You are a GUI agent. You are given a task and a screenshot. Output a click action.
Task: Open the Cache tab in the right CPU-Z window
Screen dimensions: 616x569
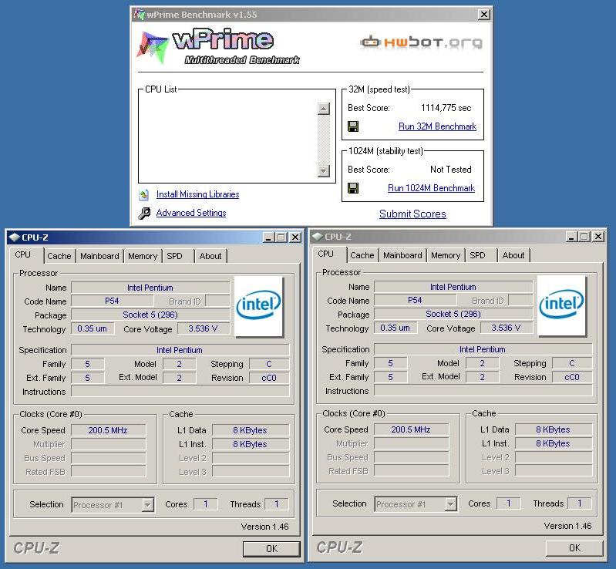pos(362,255)
